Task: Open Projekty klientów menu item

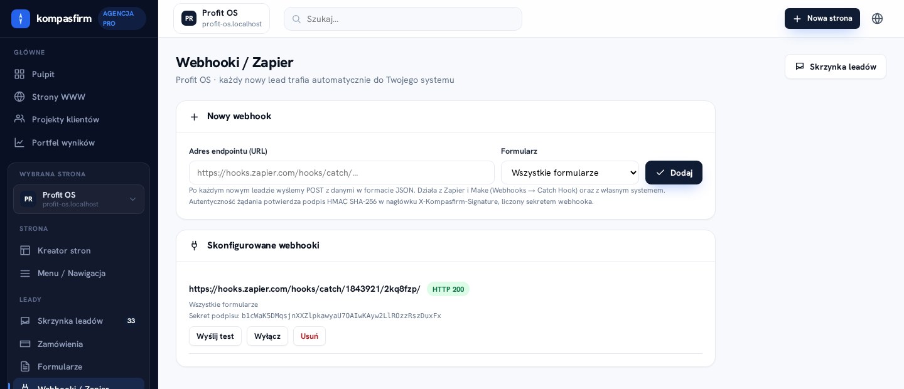Action: point(78,119)
